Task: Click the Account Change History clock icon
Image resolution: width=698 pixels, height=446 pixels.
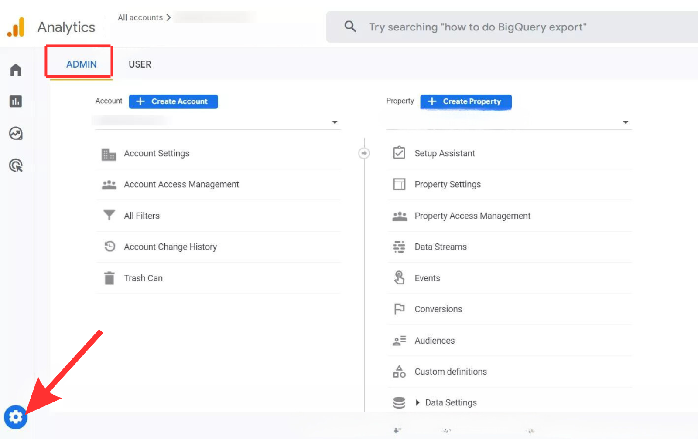Action: 109,247
